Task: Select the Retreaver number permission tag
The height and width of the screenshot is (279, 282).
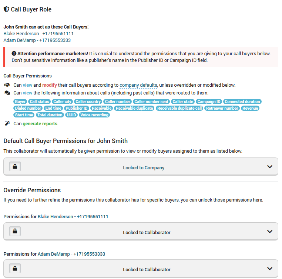Action: click(222, 108)
